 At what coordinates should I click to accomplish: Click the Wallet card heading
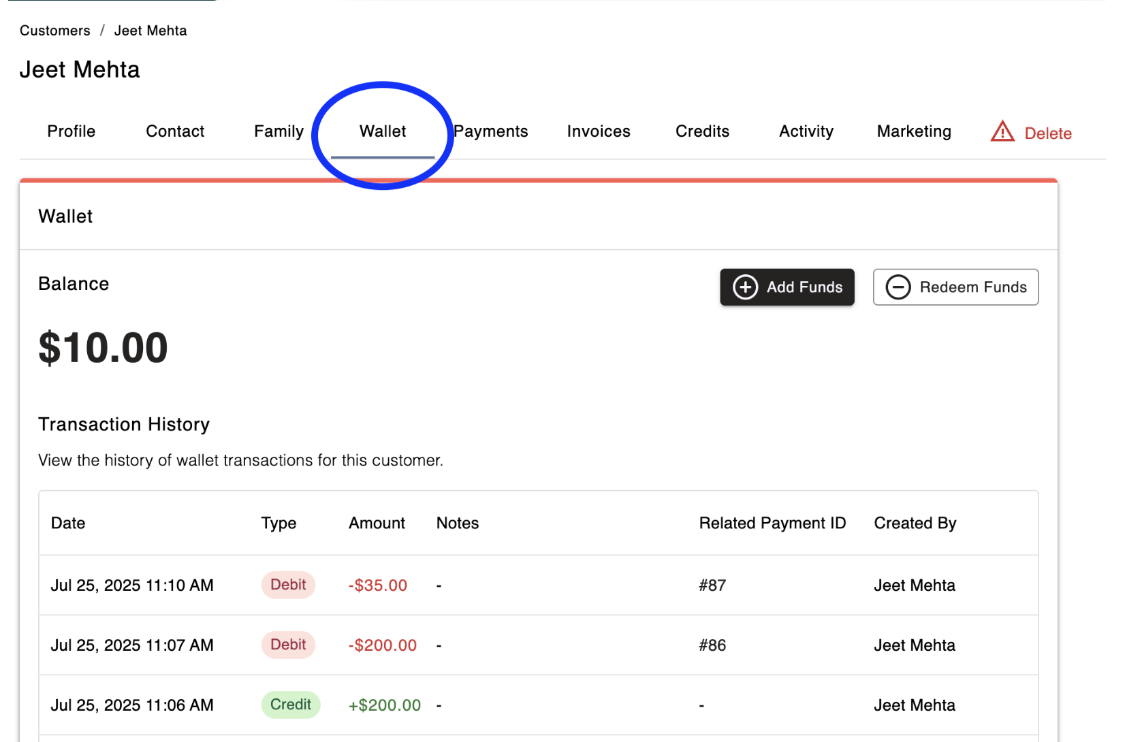point(65,216)
